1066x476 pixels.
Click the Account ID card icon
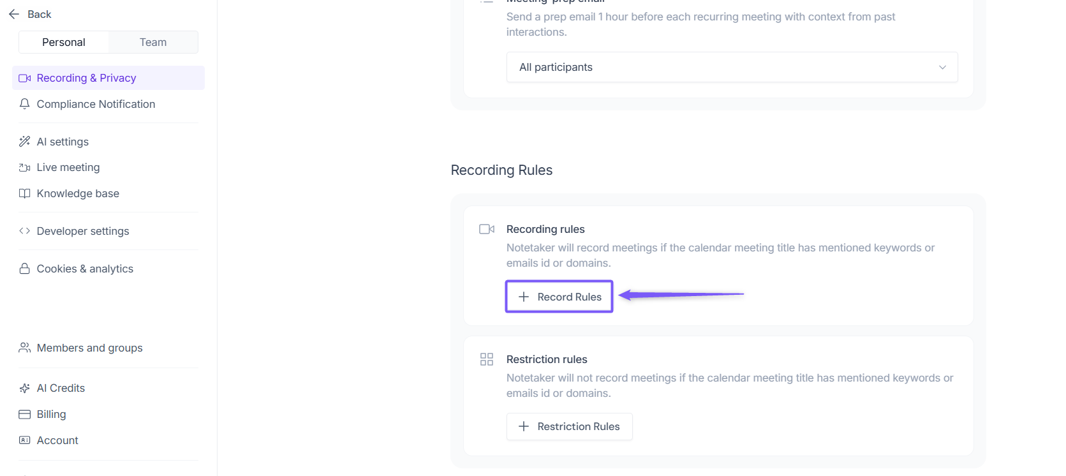click(x=25, y=440)
